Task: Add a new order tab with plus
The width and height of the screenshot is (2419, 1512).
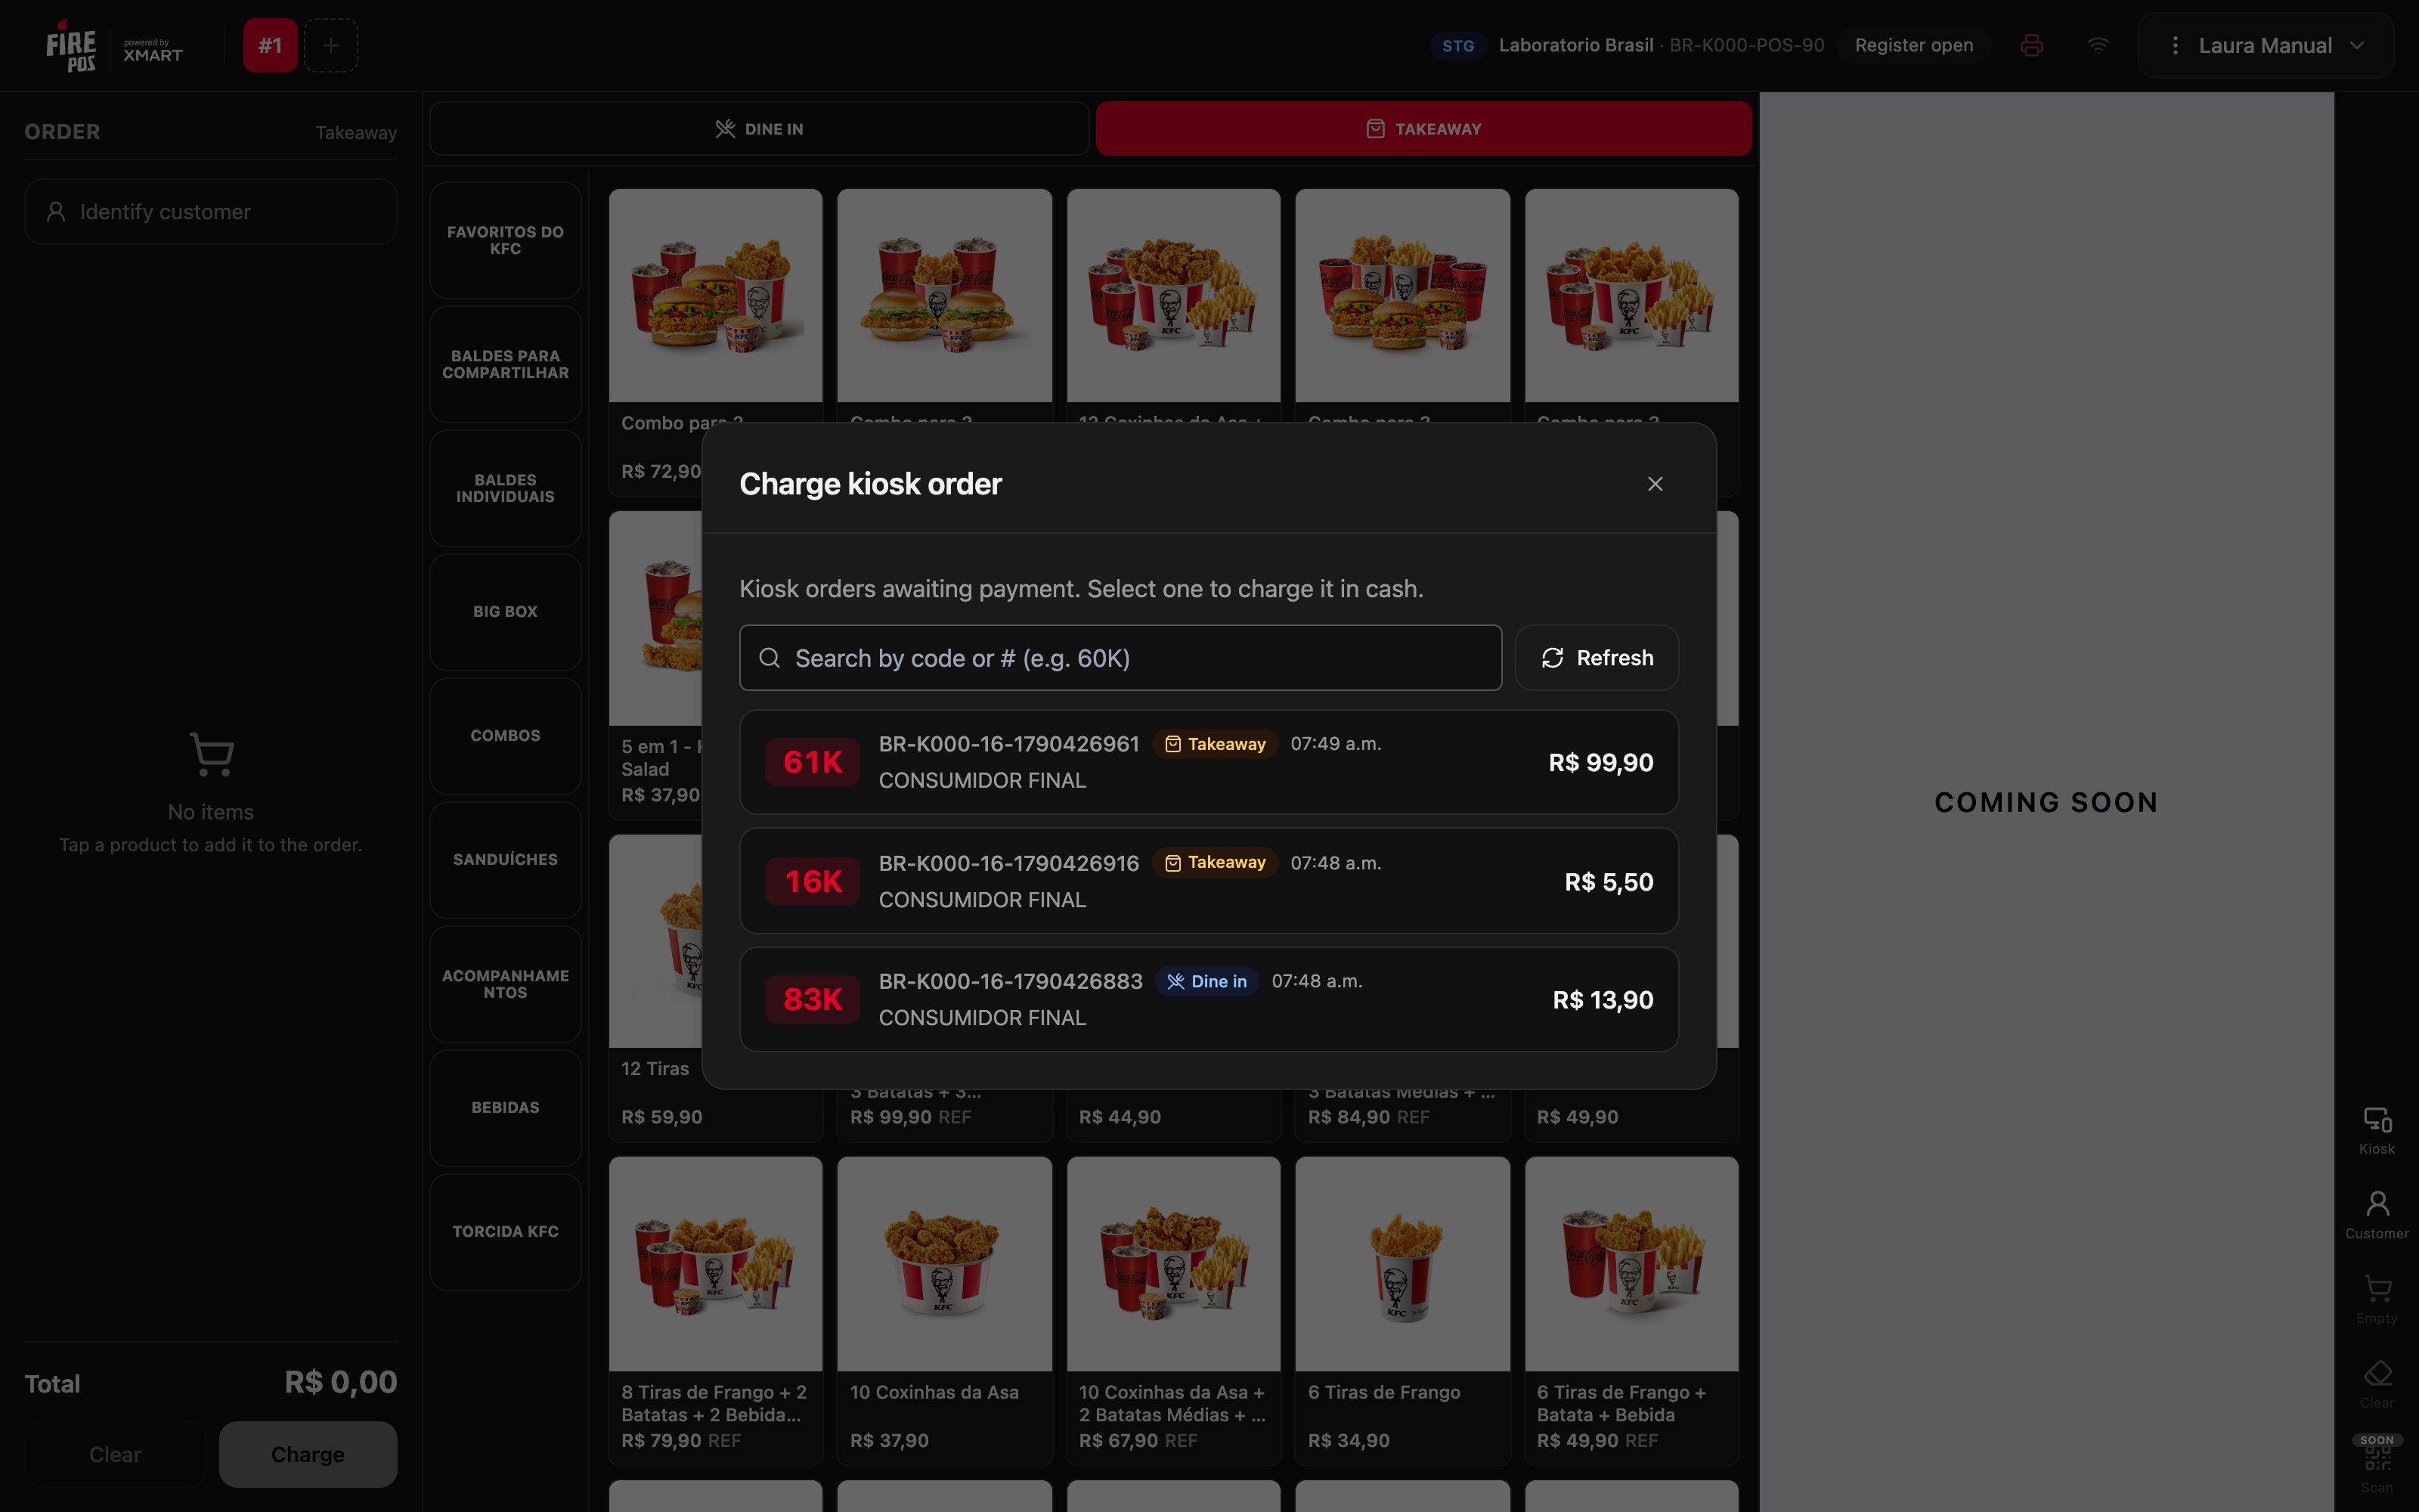Action: (331, 46)
